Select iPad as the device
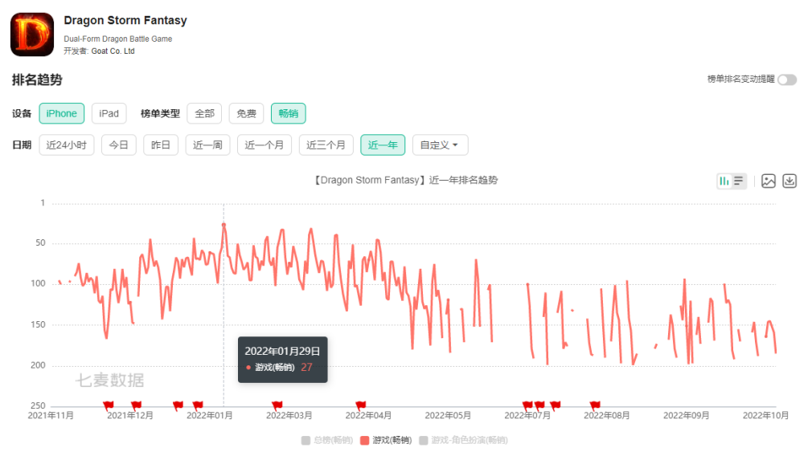The width and height of the screenshot is (812, 456). tap(109, 114)
